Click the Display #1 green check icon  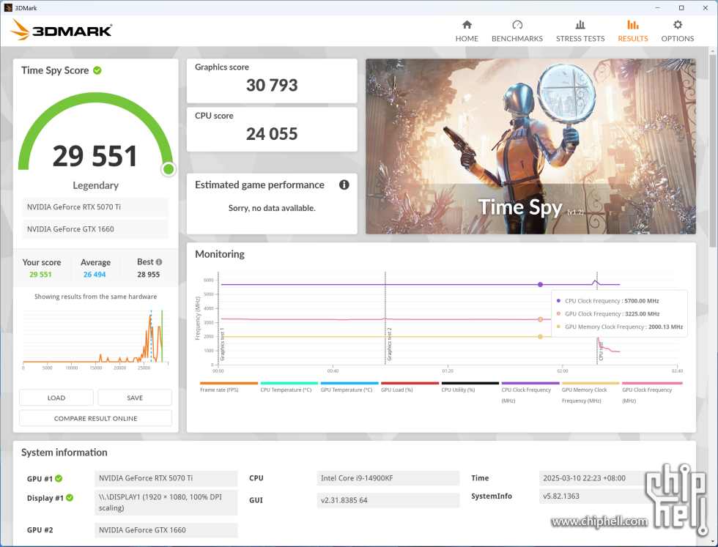70,497
